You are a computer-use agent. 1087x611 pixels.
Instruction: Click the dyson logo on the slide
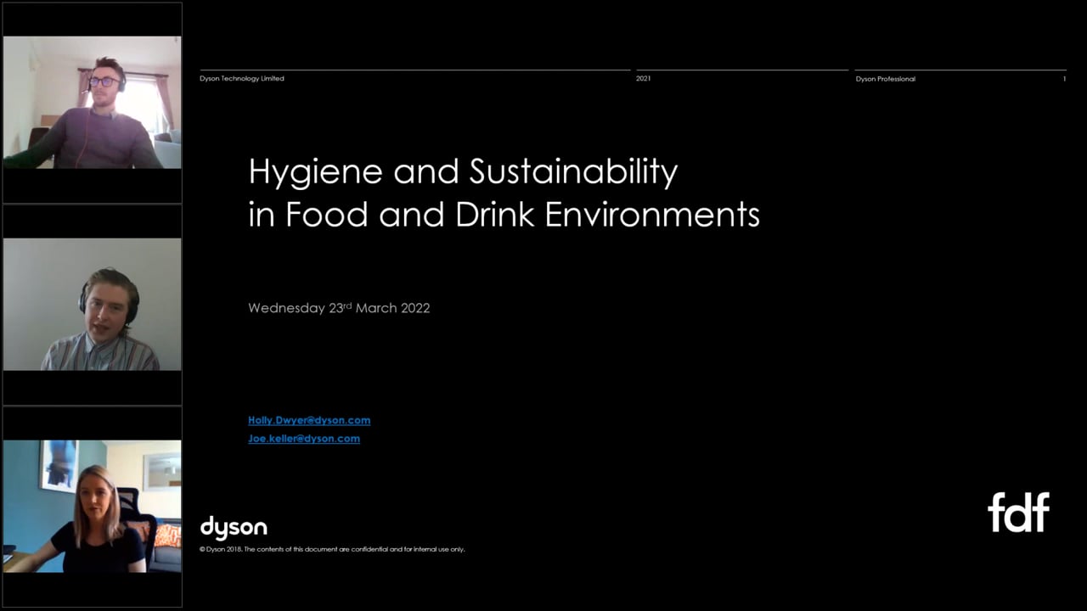tap(234, 528)
